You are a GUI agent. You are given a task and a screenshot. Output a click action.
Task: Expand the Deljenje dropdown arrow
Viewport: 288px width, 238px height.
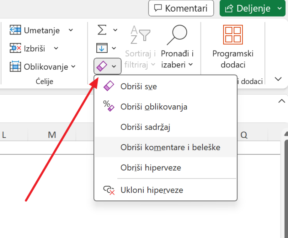pos(279,8)
